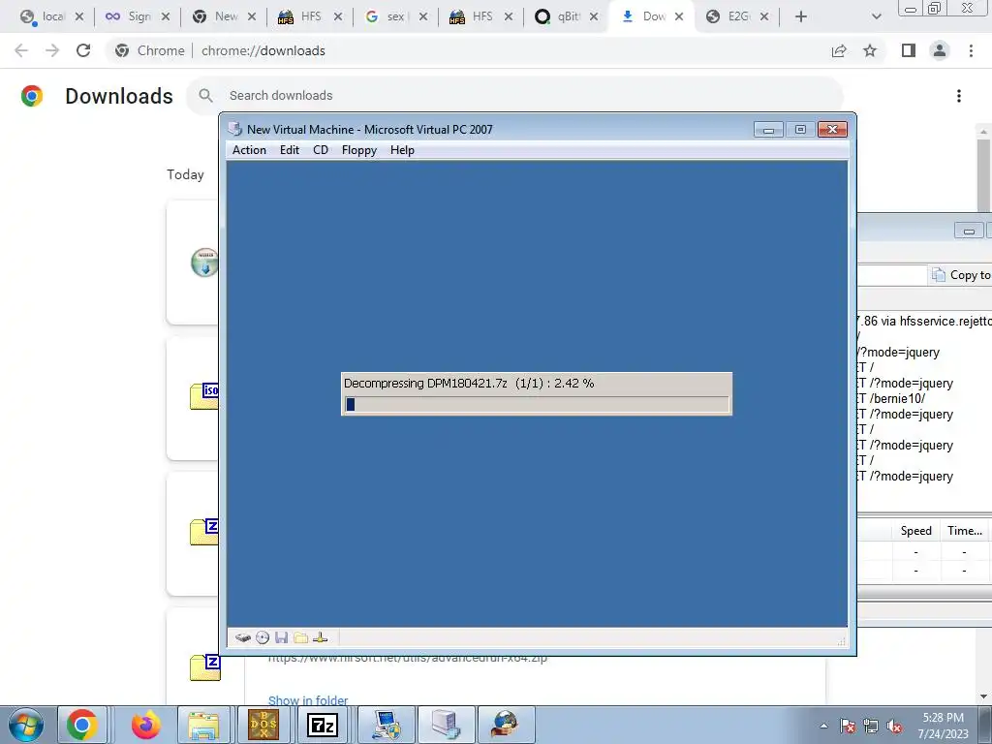Click the taskbar clock showing 5:28 PM
Viewport: 992px width, 744px height.
click(x=944, y=726)
